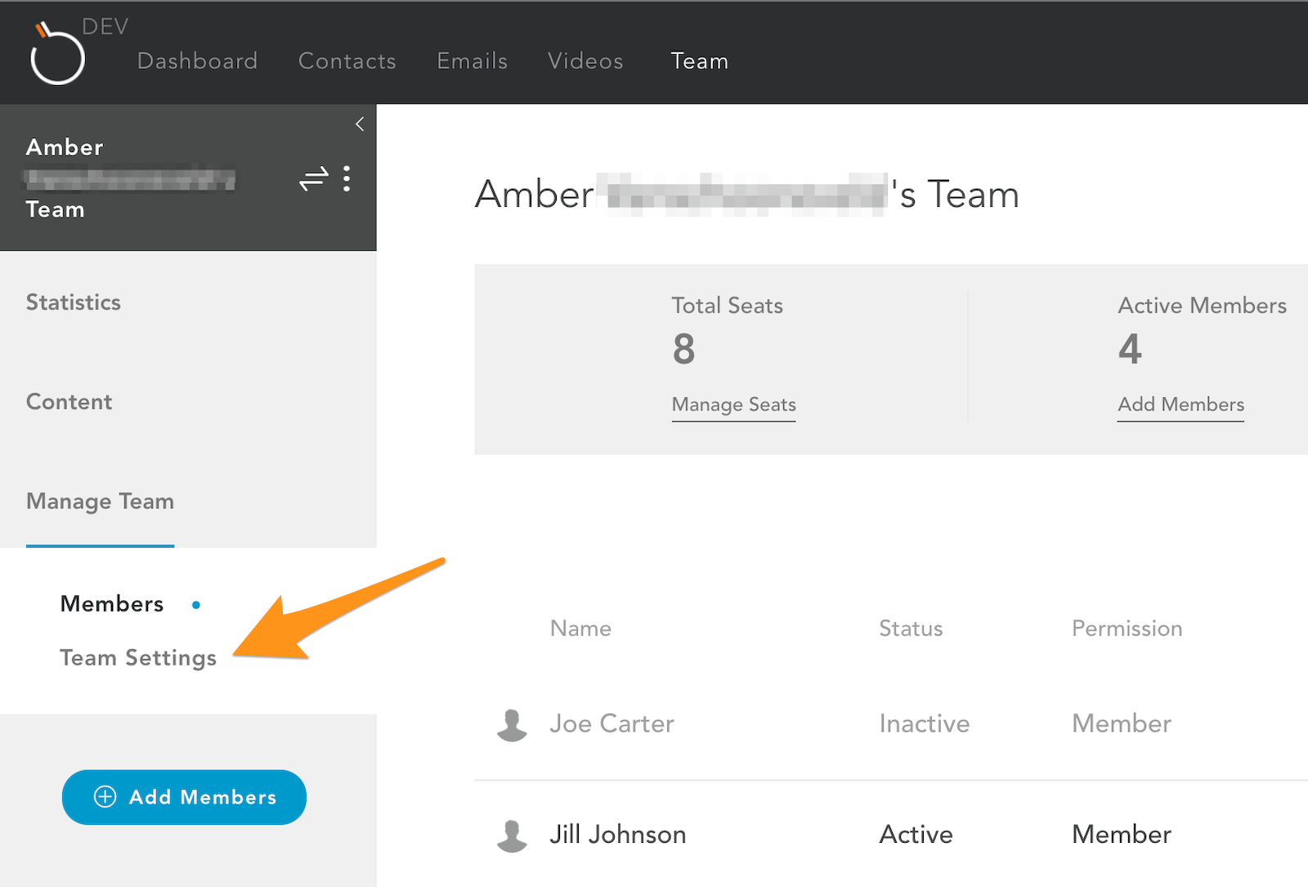Click the Status column header
Viewport: 1308px width, 887px height.
pos(911,628)
